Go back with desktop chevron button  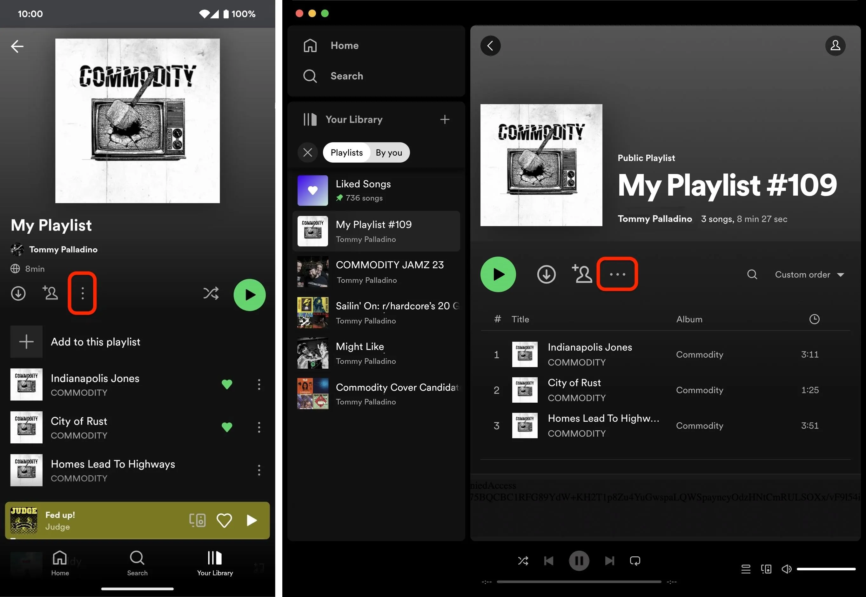coord(490,46)
